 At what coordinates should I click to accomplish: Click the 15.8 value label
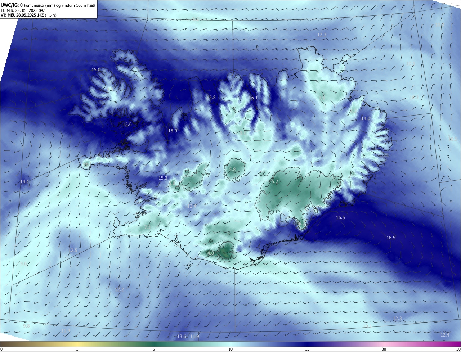pyautogui.click(x=211, y=98)
